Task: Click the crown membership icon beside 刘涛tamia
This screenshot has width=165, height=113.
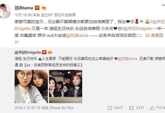Action: [44, 8]
